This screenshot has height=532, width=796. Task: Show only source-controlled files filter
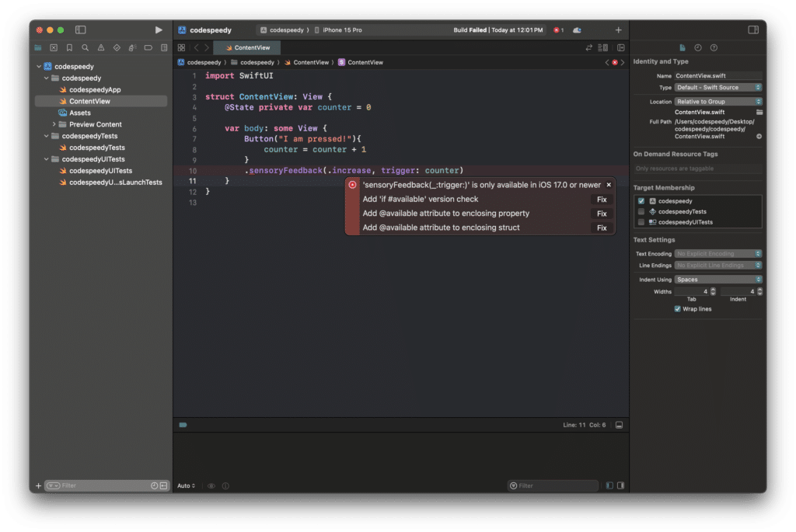(163, 486)
